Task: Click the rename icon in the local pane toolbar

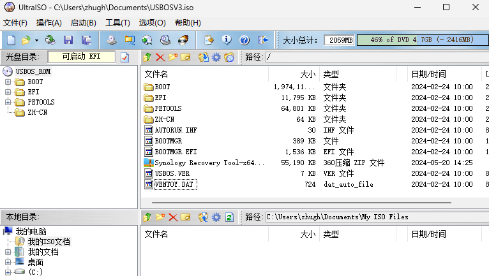Action: click(186, 217)
